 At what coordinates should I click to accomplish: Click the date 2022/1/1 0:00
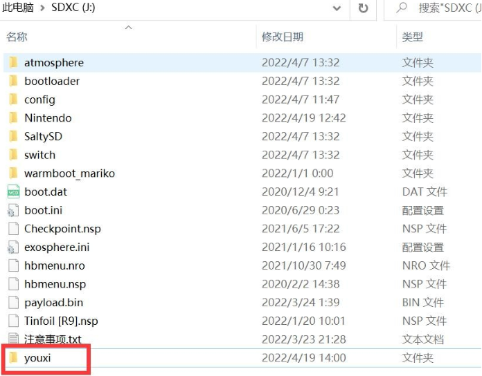click(x=298, y=173)
